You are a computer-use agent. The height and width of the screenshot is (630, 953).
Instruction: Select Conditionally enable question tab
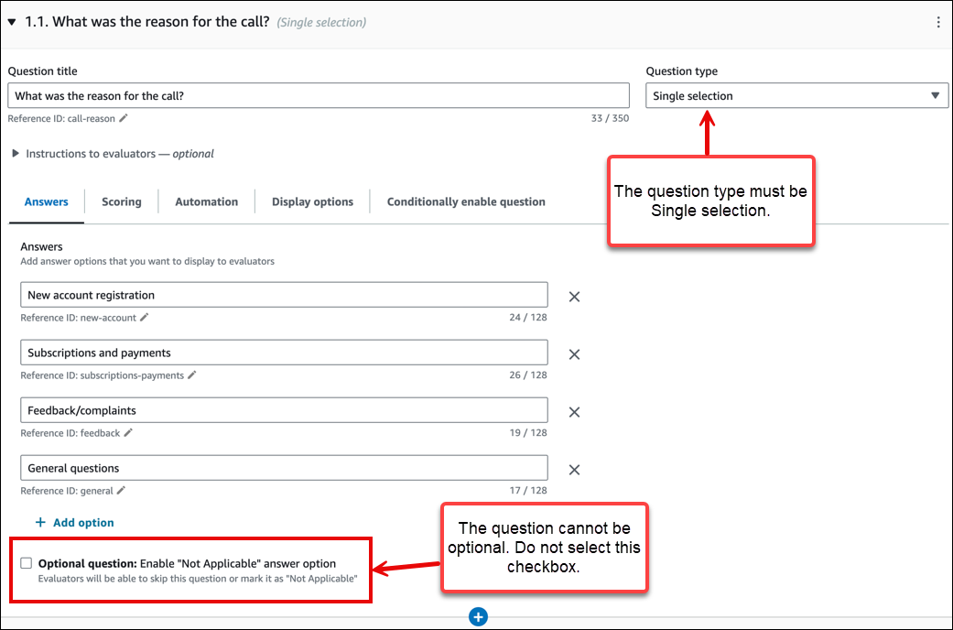coord(466,201)
